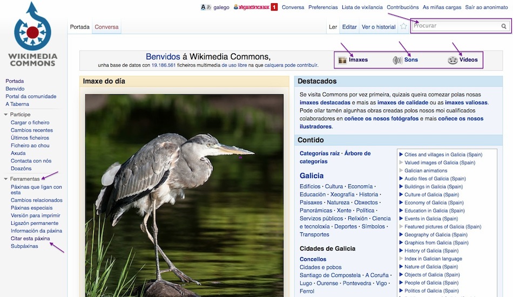Expand Audio files of Galicia category arrow
Image resolution: width=513 pixels, height=297 pixels.
(x=401, y=178)
